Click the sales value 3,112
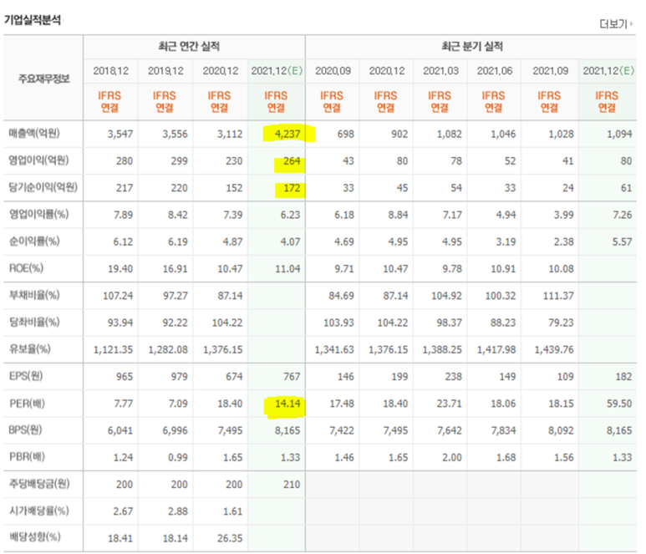 pyautogui.click(x=230, y=134)
